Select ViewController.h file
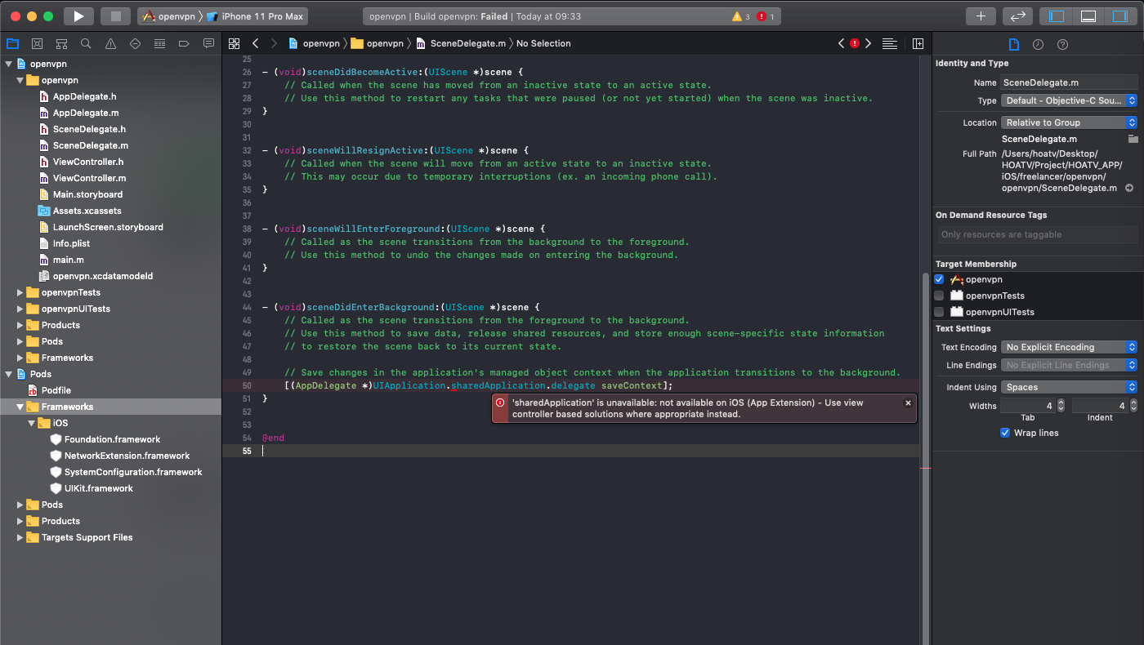 [88, 162]
